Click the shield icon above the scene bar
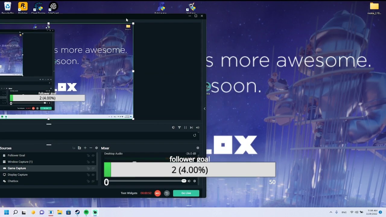This screenshot has width=386, height=217. [173, 127]
